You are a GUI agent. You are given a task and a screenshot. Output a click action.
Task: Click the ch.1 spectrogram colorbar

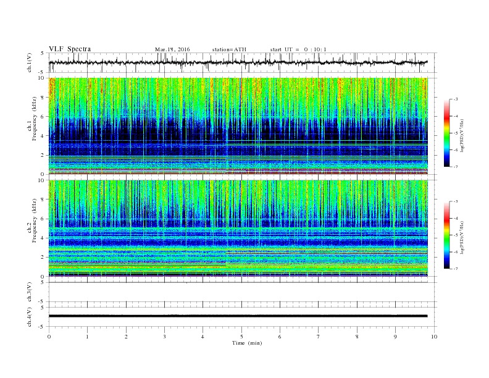tap(446, 133)
